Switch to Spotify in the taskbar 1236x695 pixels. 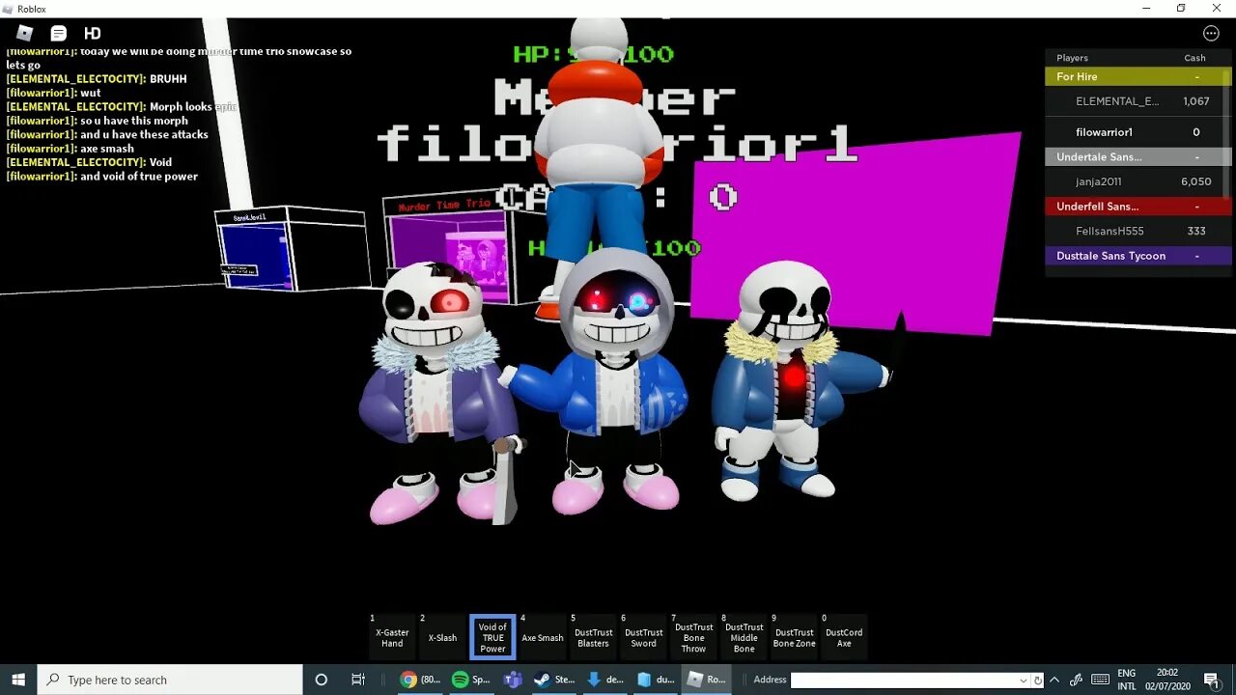(x=471, y=680)
